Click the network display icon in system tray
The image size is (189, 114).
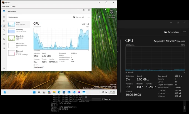click(103, 92)
